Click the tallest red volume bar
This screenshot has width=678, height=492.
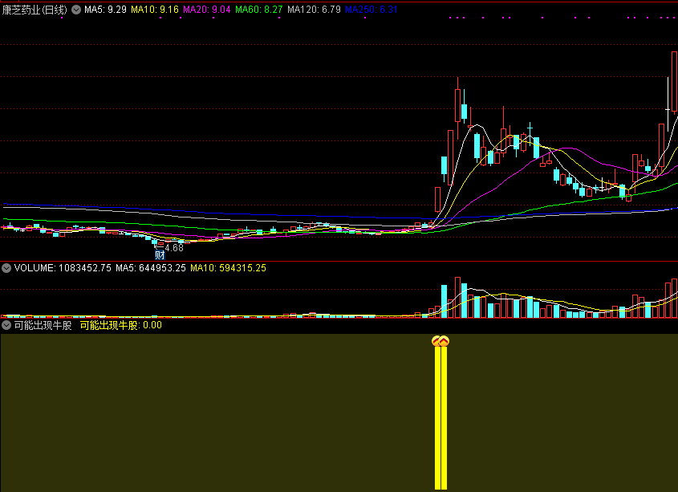pos(457,297)
